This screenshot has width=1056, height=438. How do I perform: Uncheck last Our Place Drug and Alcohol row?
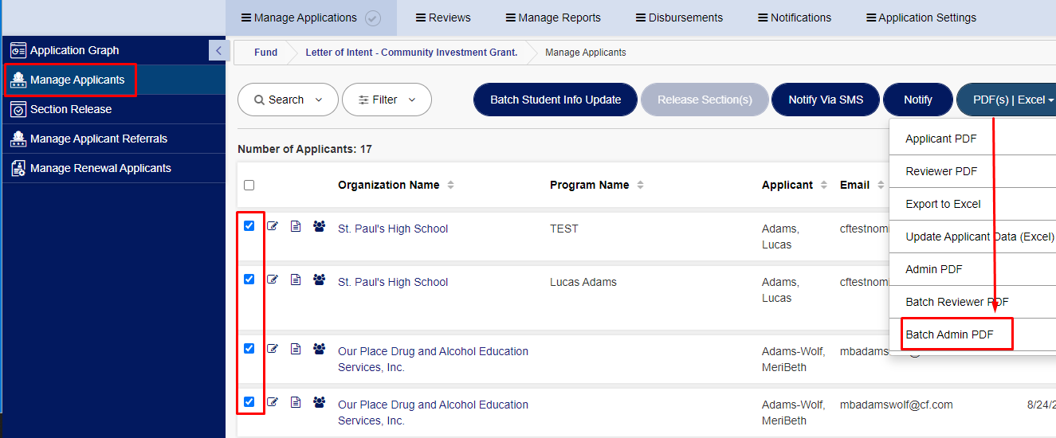click(x=249, y=402)
